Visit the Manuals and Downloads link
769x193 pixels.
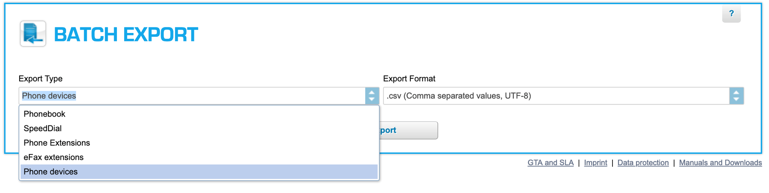[720, 163]
